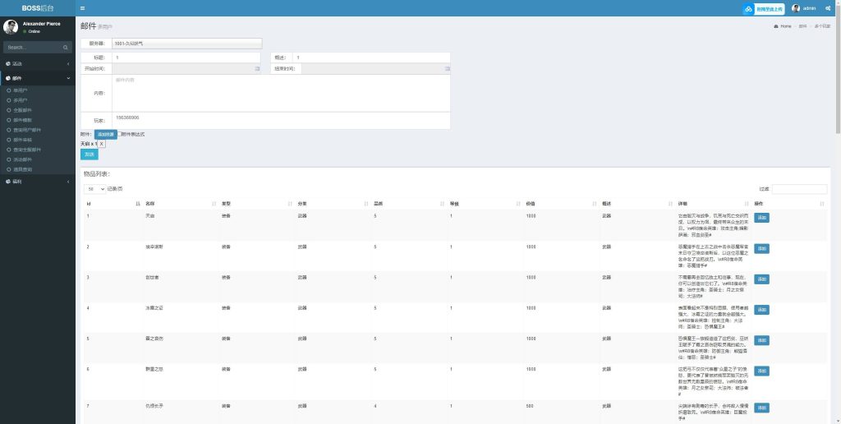
Task: Click the blue 发送 send button
Action: tap(89, 154)
